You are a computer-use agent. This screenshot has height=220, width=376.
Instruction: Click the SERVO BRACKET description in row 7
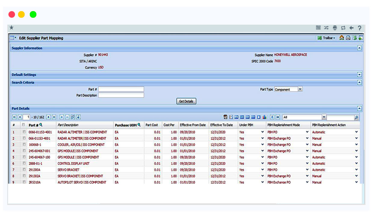(69, 170)
